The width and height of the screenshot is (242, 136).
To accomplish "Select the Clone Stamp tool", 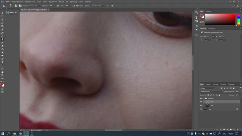I will tap(2, 39).
